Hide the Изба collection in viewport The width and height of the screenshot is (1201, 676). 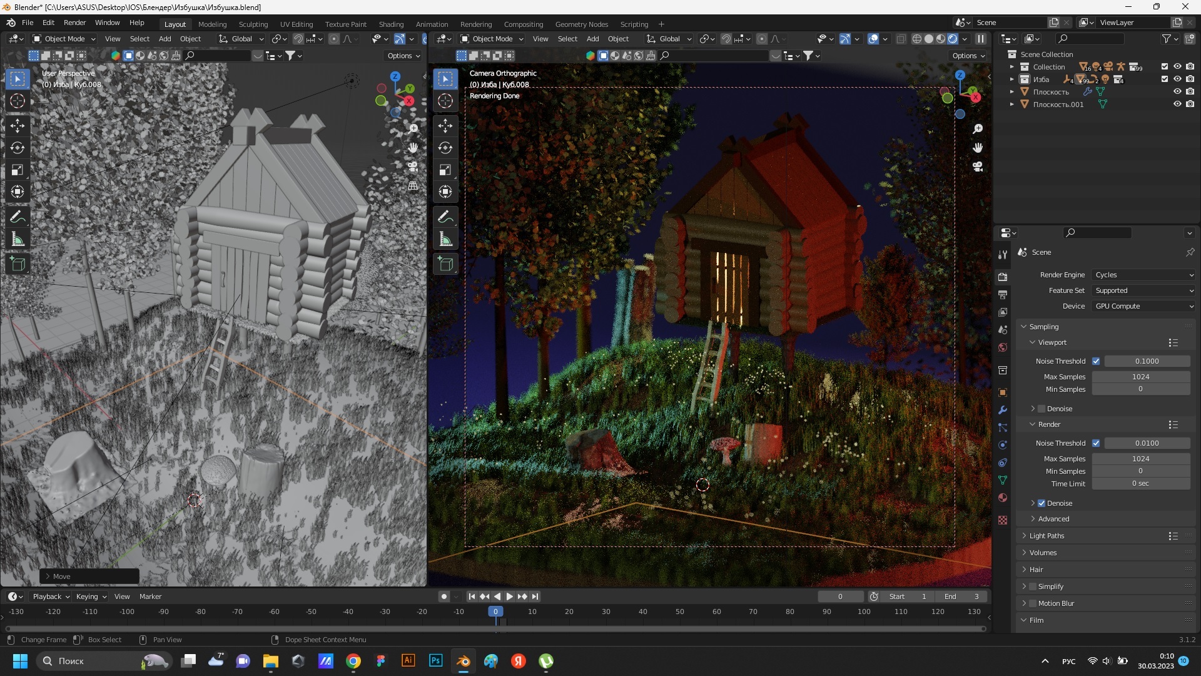(x=1177, y=79)
